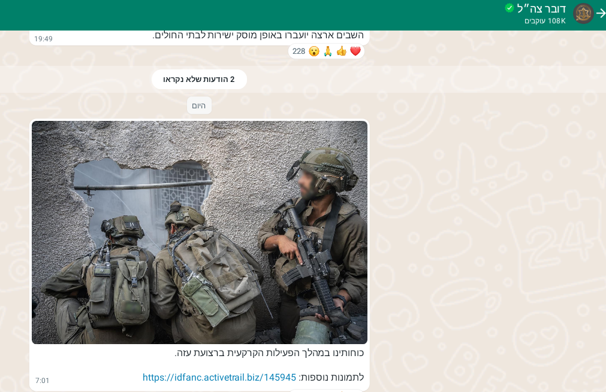The width and height of the screenshot is (606, 392).
Task: Open the channel name דובר צה"ל
Action: [541, 8]
